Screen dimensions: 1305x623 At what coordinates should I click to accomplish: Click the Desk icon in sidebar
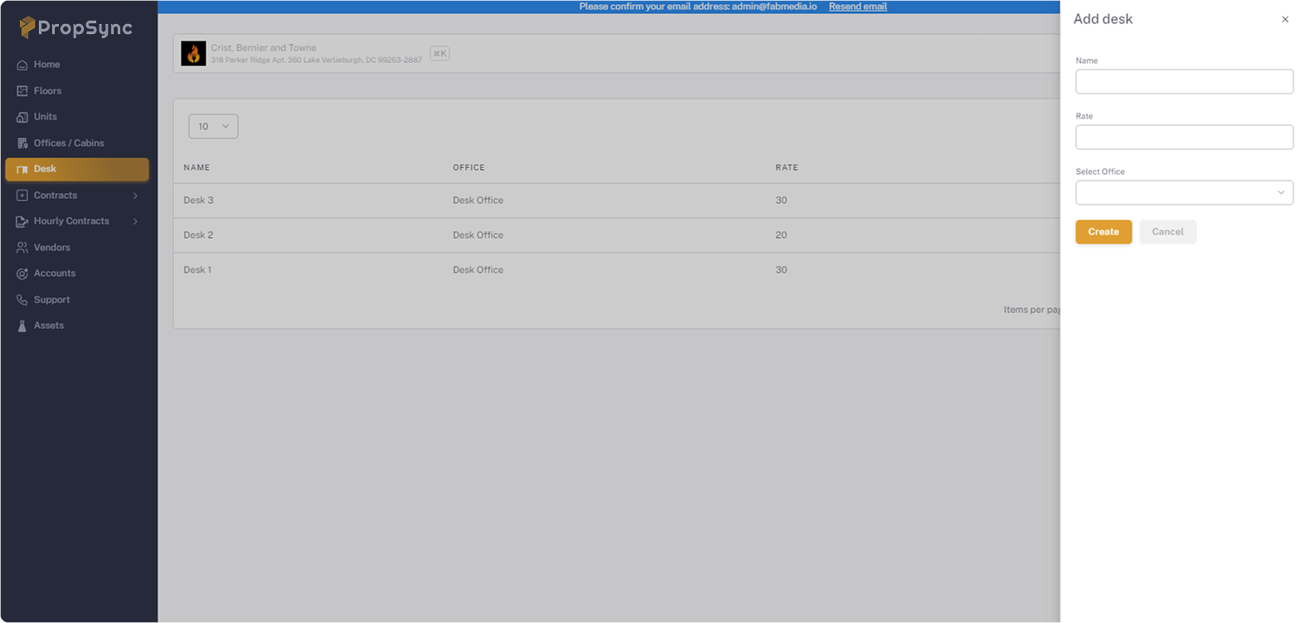click(22, 169)
